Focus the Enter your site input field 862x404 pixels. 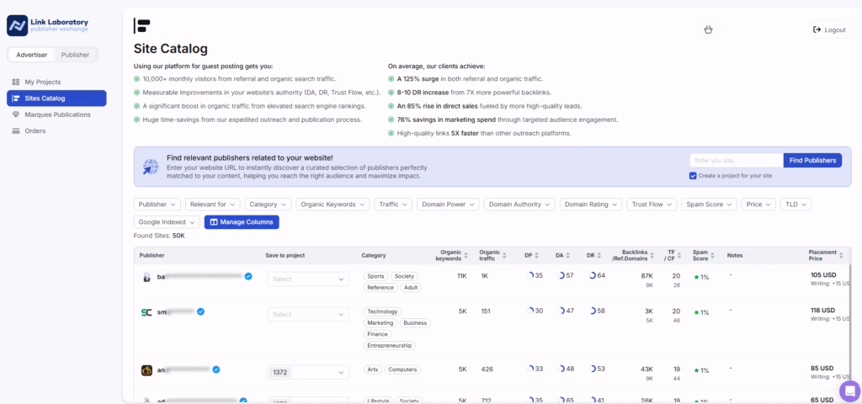[735, 160]
